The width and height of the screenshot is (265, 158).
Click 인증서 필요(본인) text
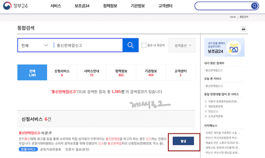pos(77,149)
